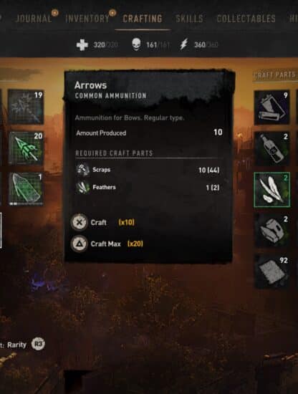Click the skull immunity icon
This screenshot has width=298, height=394.
pos(136,44)
